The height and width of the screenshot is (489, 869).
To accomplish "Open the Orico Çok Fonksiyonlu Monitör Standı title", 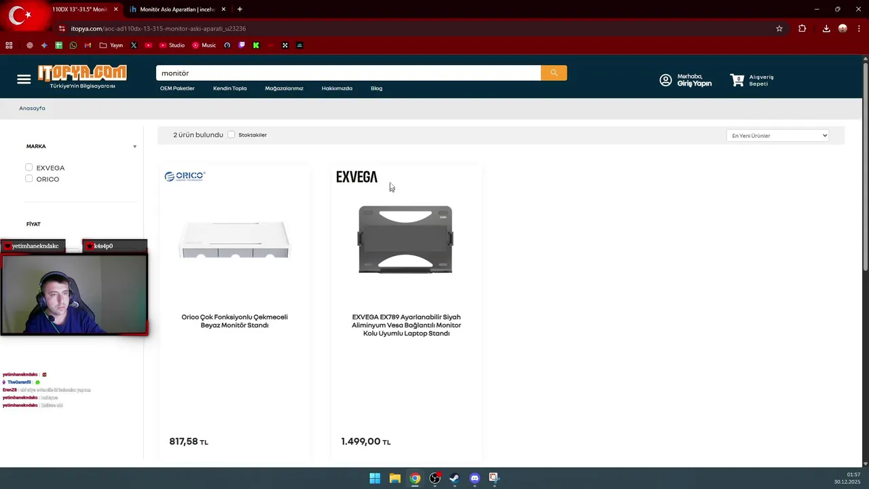I will click(x=234, y=321).
